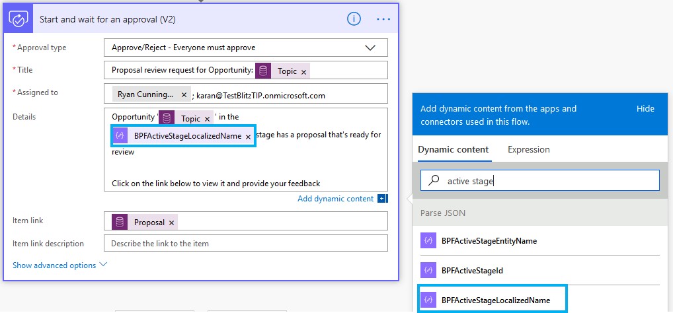The width and height of the screenshot is (673, 313).
Task: Switch to the Dynamic content tab
Action: click(x=454, y=150)
